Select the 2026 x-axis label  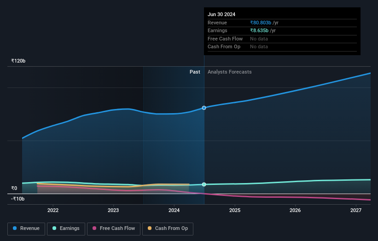[x=295, y=210]
